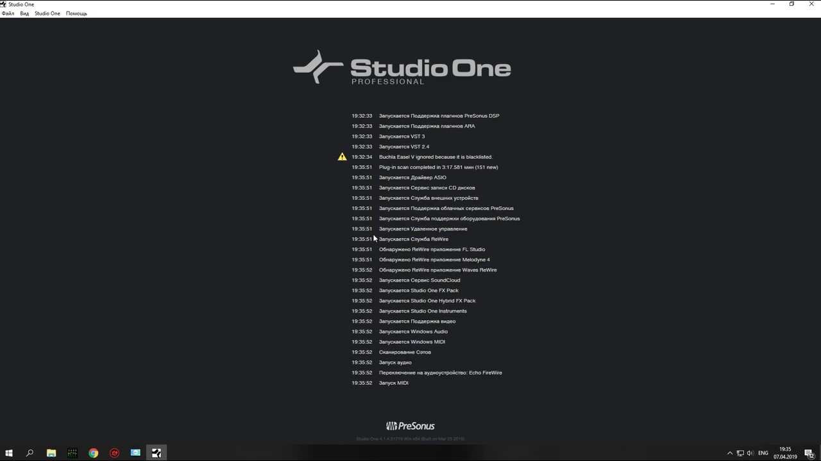Click 'Запускается Служба поддержки оборудования PreSonus' line
The height and width of the screenshot is (461, 821).
[x=450, y=218]
